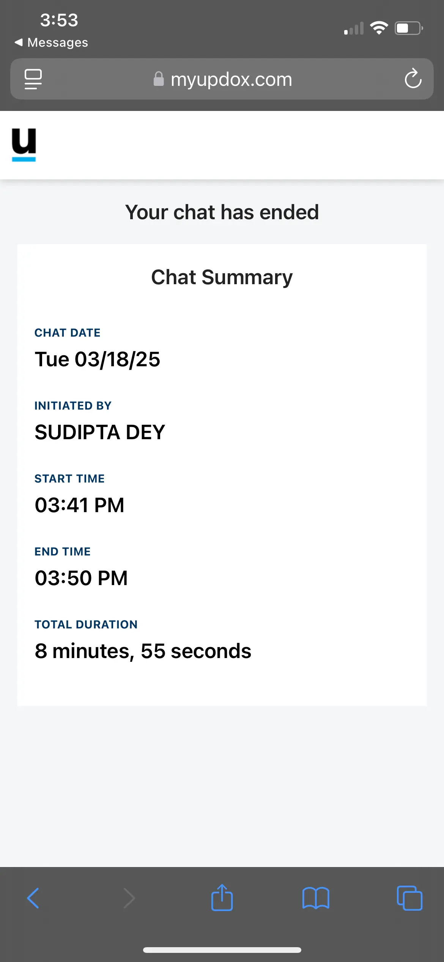Tap the myupdox.com address field

(231, 79)
